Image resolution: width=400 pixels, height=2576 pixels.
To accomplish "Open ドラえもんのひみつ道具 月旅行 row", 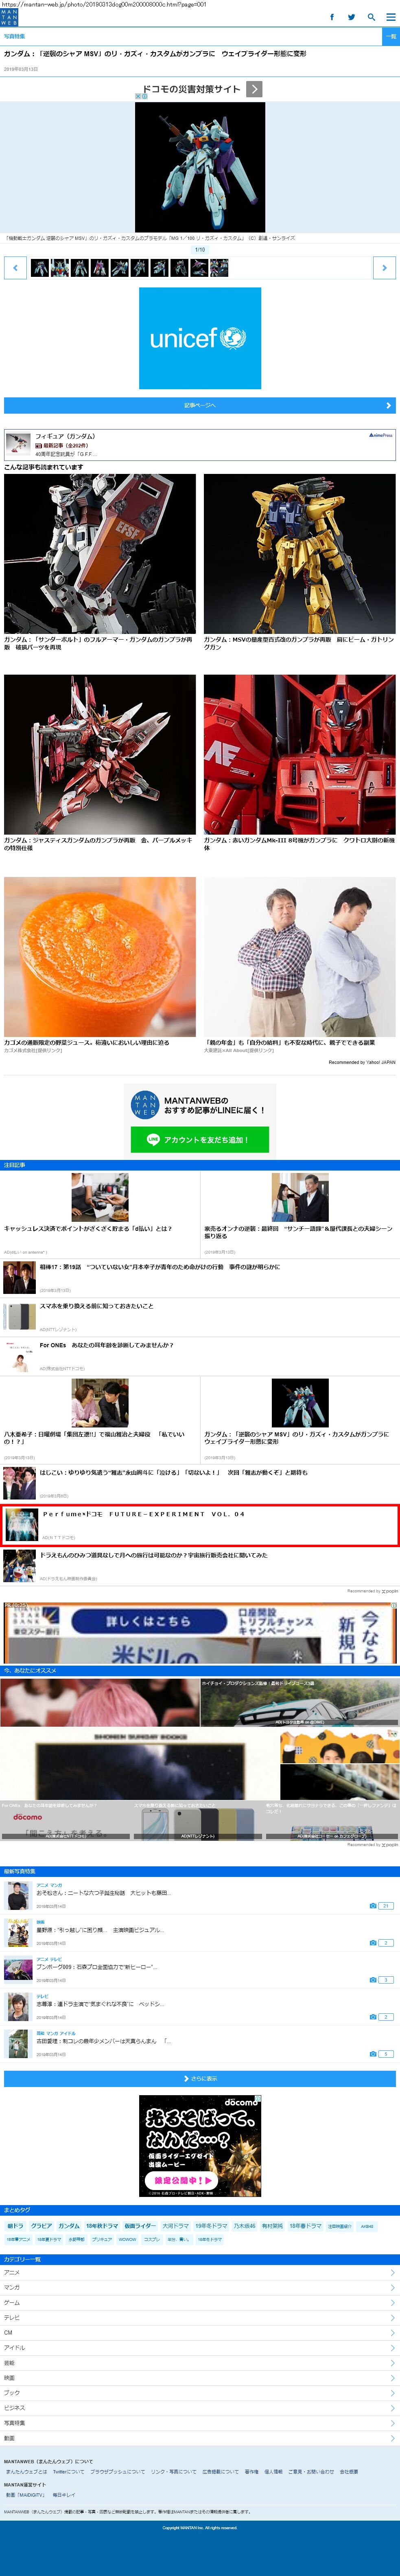I will click(200, 1566).
